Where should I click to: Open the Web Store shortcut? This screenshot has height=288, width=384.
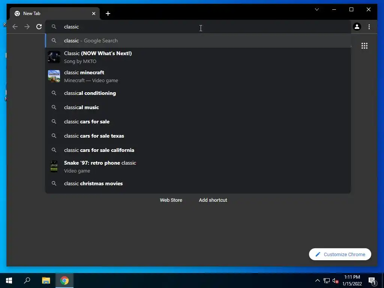tap(171, 200)
